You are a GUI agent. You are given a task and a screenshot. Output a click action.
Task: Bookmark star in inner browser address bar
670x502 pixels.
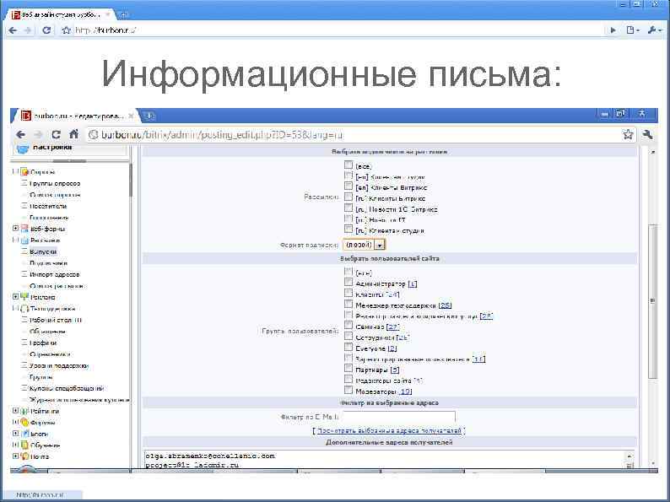[628, 135]
